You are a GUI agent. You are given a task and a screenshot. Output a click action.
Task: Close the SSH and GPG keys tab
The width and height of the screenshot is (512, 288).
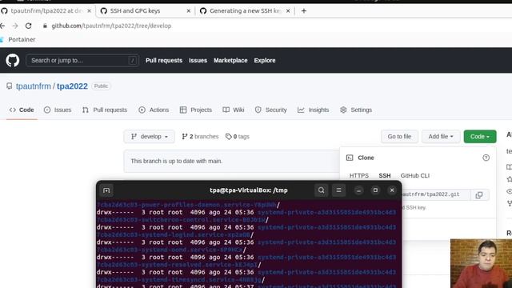(x=189, y=10)
